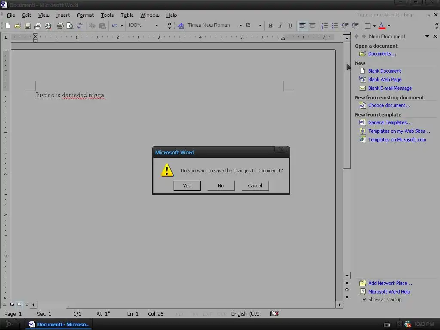The image size is (440, 330).
Task: Click the Outside Border icon
Action: (367, 26)
